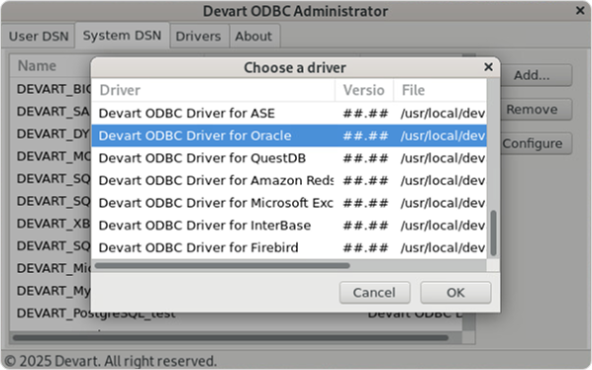Switch to the User DSN tab
Screen dimensions: 592x370
[x=39, y=37]
